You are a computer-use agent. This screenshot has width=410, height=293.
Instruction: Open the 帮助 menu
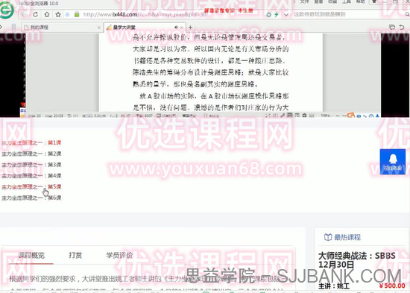(x=360, y=1)
